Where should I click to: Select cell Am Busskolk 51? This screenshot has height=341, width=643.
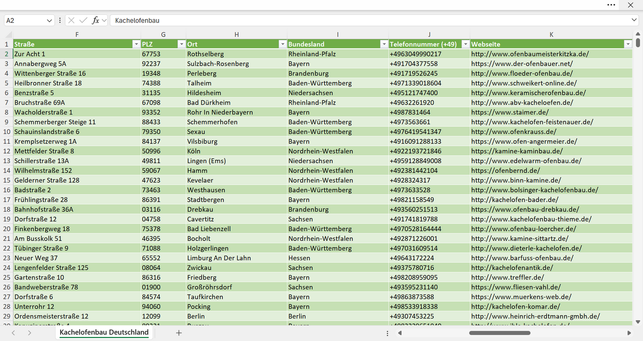point(77,239)
